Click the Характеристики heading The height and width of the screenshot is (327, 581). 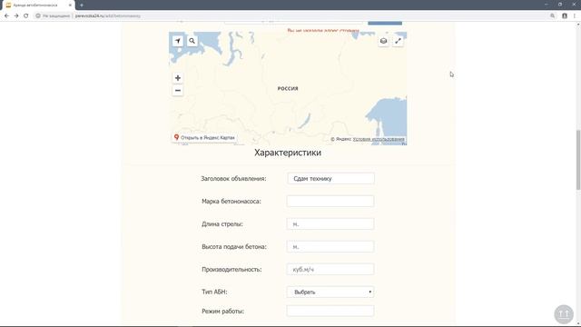coord(288,153)
